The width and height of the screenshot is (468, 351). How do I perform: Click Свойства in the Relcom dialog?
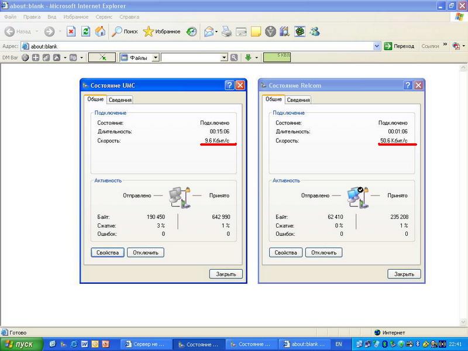285,253
